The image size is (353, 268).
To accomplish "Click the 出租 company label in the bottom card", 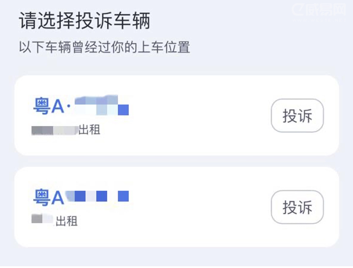I will pyautogui.click(x=67, y=221).
